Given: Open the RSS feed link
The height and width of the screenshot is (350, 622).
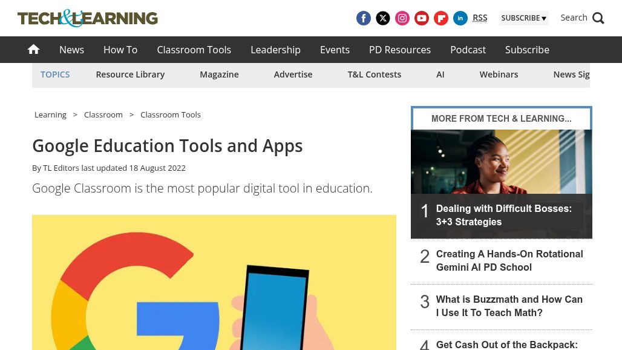Looking at the screenshot, I should 480,18.
